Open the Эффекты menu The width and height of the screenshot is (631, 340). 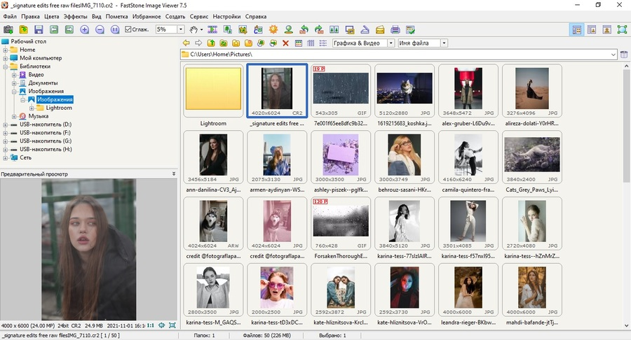75,17
